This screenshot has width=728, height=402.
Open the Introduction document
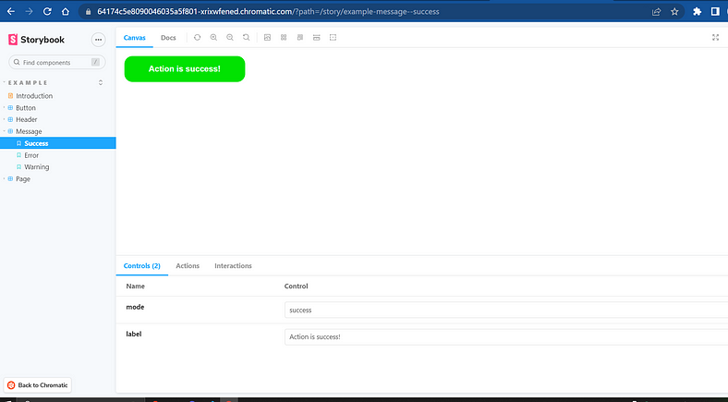[x=34, y=95]
